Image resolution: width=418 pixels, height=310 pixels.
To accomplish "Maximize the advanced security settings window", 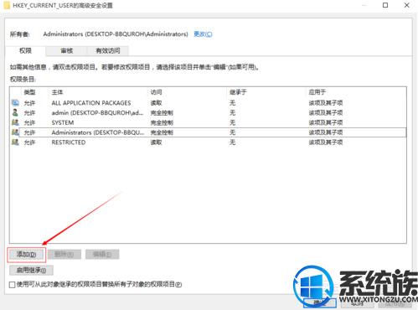I will (x=385, y=5).
